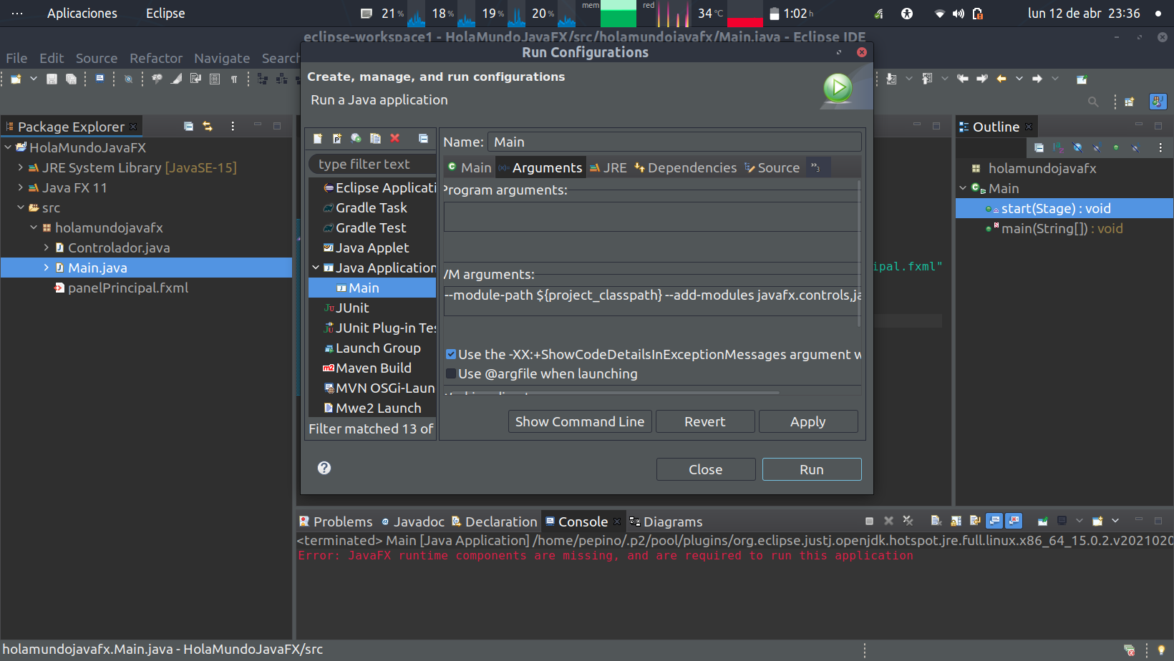Collapse the src folder

tap(21, 207)
